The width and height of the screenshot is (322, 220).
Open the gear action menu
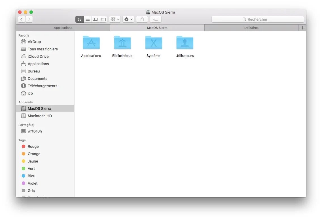coord(129,19)
